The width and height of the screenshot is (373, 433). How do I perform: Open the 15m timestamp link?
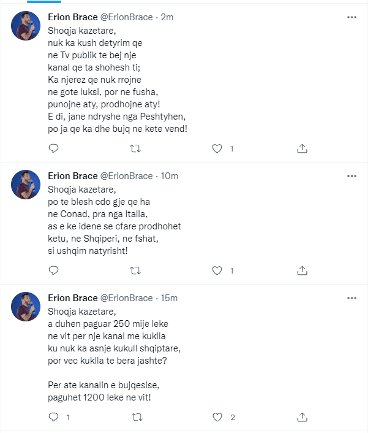169,298
